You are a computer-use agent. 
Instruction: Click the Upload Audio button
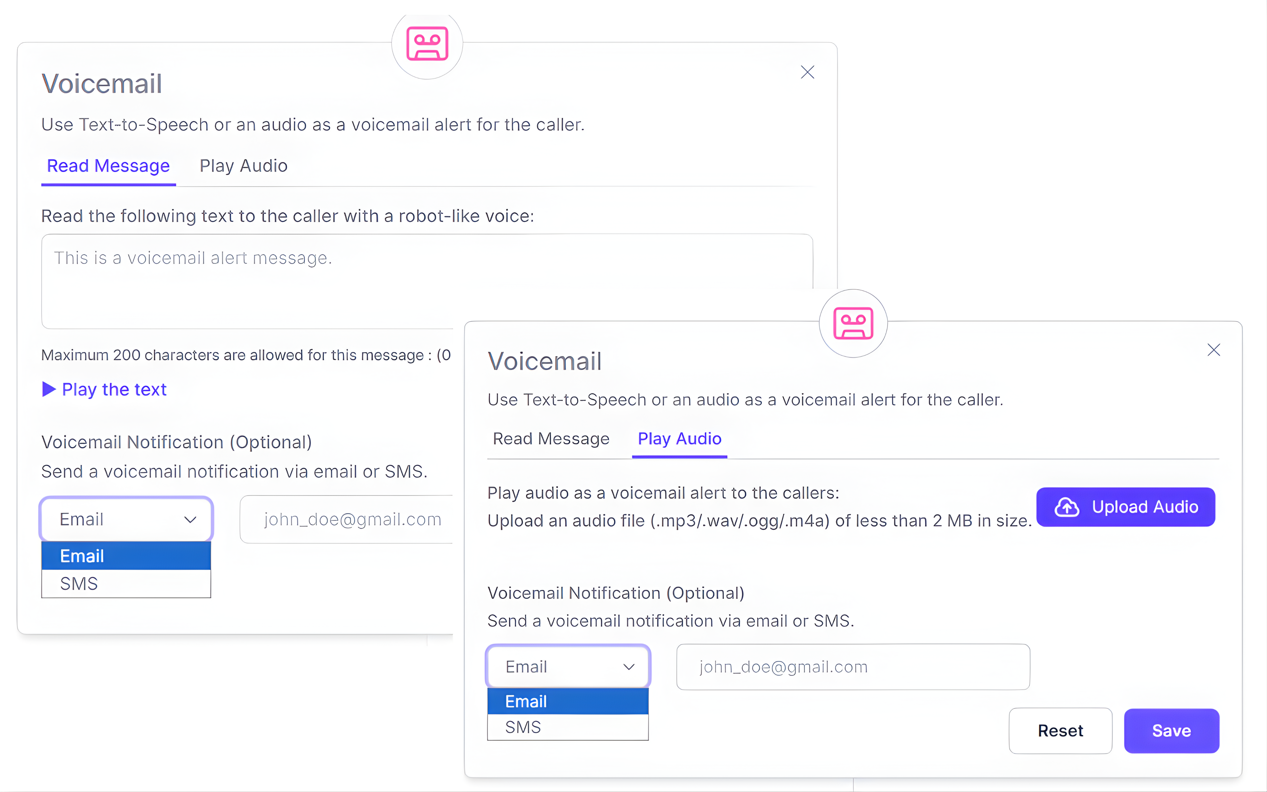pyautogui.click(x=1126, y=507)
